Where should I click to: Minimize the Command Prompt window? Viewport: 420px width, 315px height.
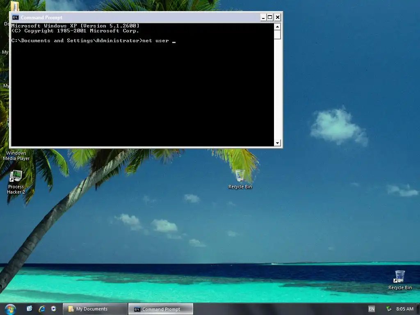(x=263, y=17)
